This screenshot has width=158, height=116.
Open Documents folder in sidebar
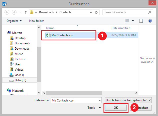click(22, 43)
